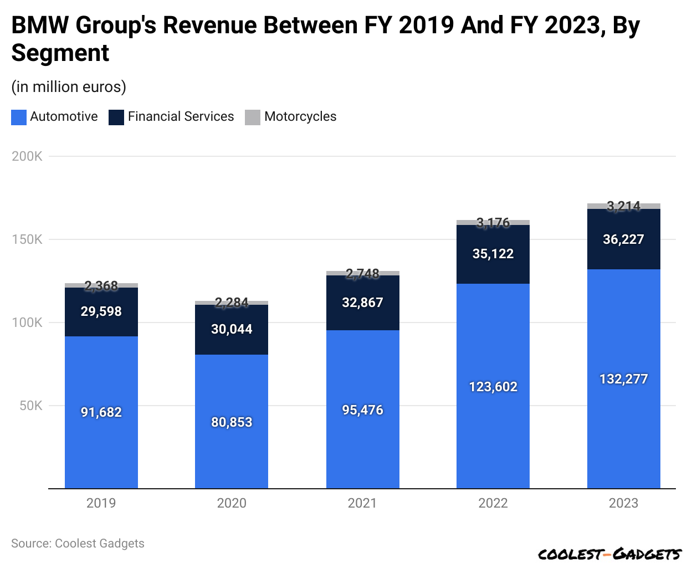Click the 2022 Financial Services value 35,122
This screenshot has height=563, width=687.
[x=493, y=254]
